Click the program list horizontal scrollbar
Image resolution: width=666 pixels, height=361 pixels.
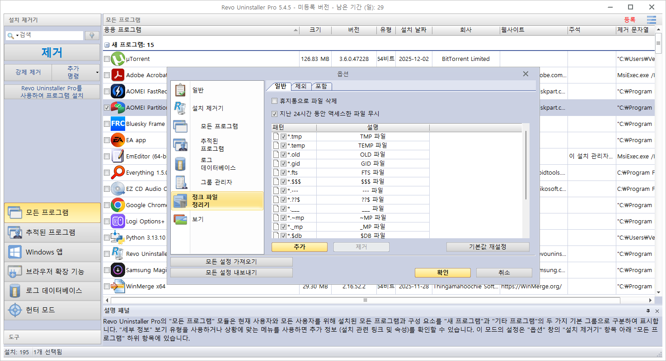point(366,301)
